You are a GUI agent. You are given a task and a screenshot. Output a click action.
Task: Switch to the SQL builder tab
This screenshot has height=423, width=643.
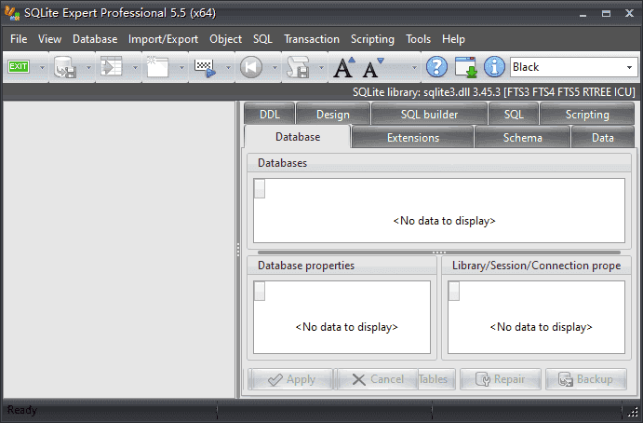pyautogui.click(x=430, y=115)
